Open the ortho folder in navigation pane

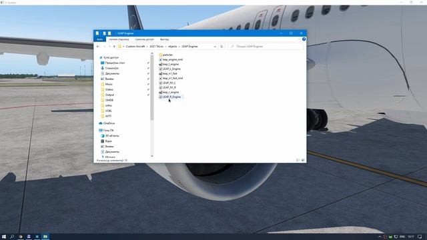click(x=107, y=105)
